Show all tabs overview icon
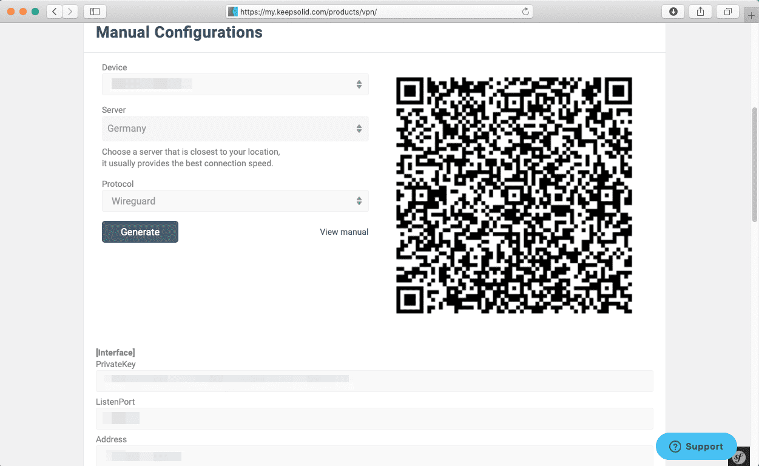The height and width of the screenshot is (466, 759). coord(727,12)
